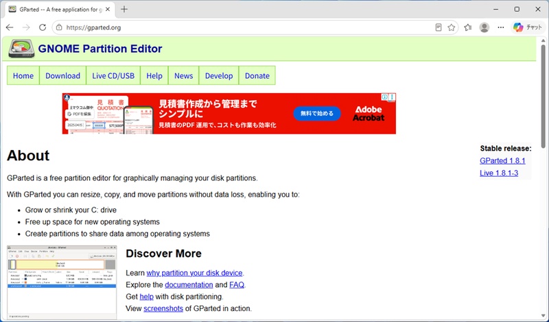Reload the page with the refresh icon

(x=43, y=27)
